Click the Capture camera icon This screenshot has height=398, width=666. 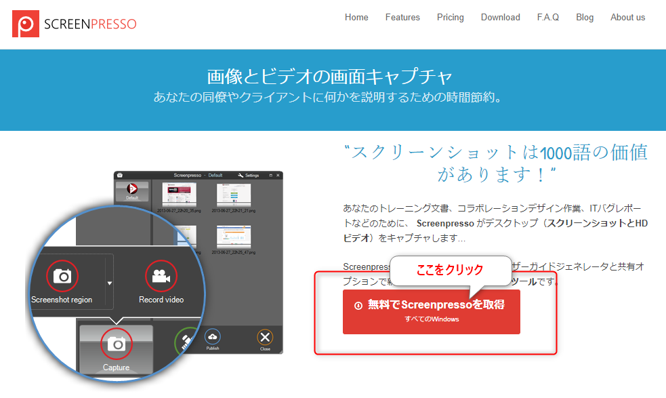coord(117,344)
